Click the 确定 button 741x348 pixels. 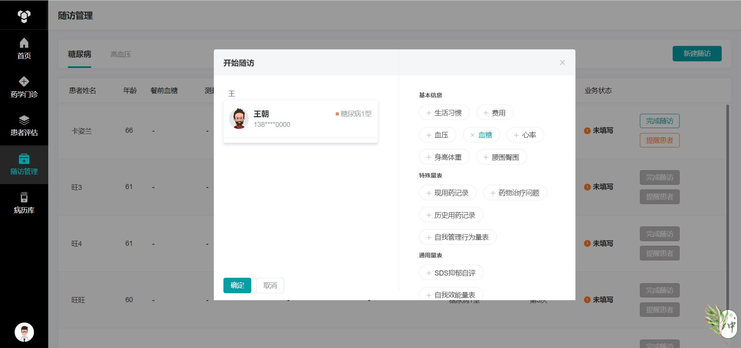click(237, 285)
